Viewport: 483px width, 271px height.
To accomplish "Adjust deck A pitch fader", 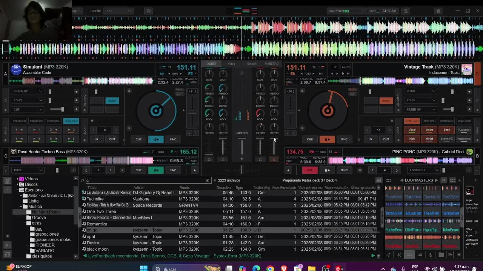I will coord(192,113).
